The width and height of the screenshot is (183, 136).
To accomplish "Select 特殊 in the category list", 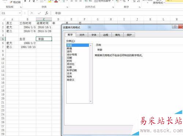I will 78,77.
